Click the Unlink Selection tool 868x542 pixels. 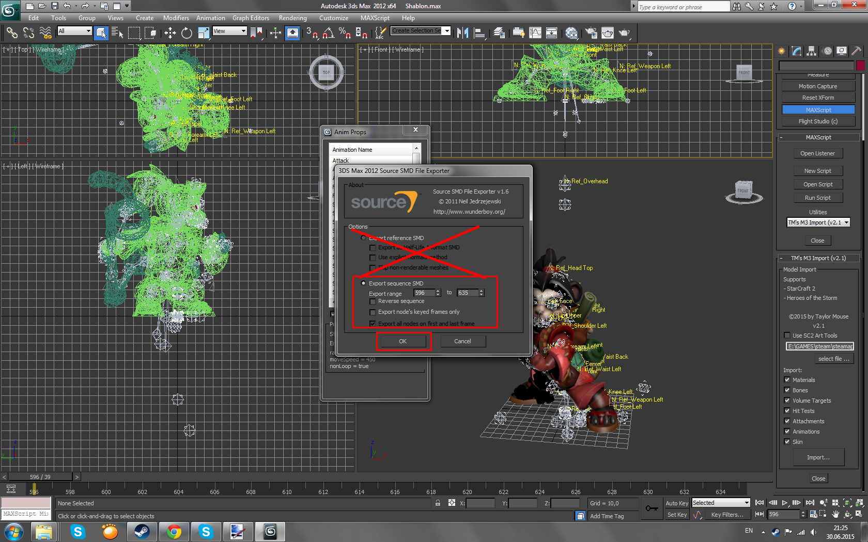click(29, 33)
